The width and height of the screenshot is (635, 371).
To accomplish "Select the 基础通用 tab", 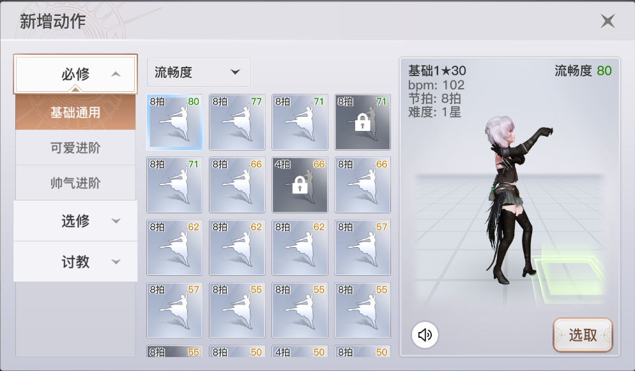I will tap(75, 112).
